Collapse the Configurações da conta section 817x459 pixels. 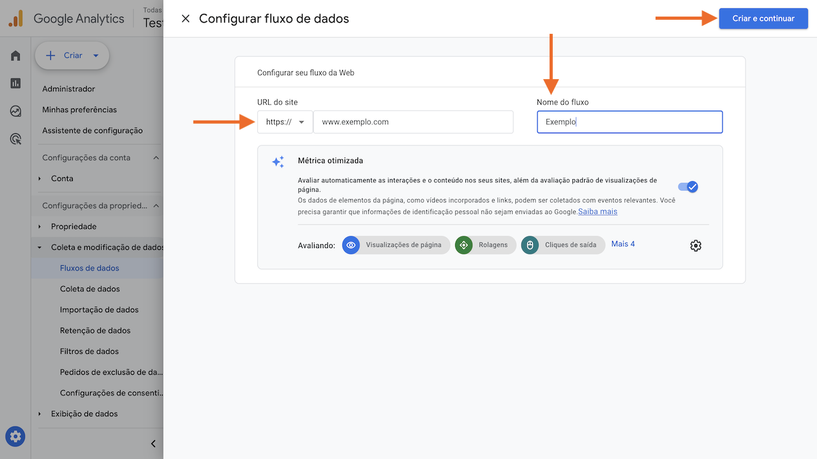[x=156, y=157]
